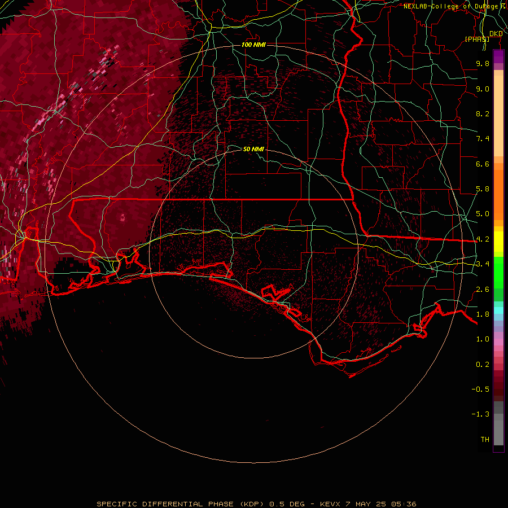
Task: Click the -1.3 value on the color scale
Action: pyautogui.click(x=480, y=414)
